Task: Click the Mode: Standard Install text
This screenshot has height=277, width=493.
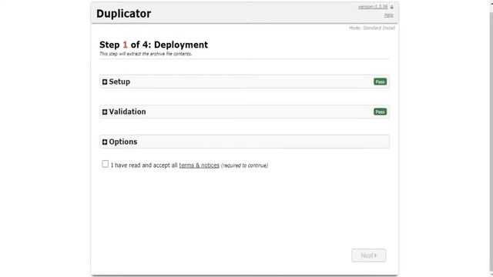Action: pos(371,28)
